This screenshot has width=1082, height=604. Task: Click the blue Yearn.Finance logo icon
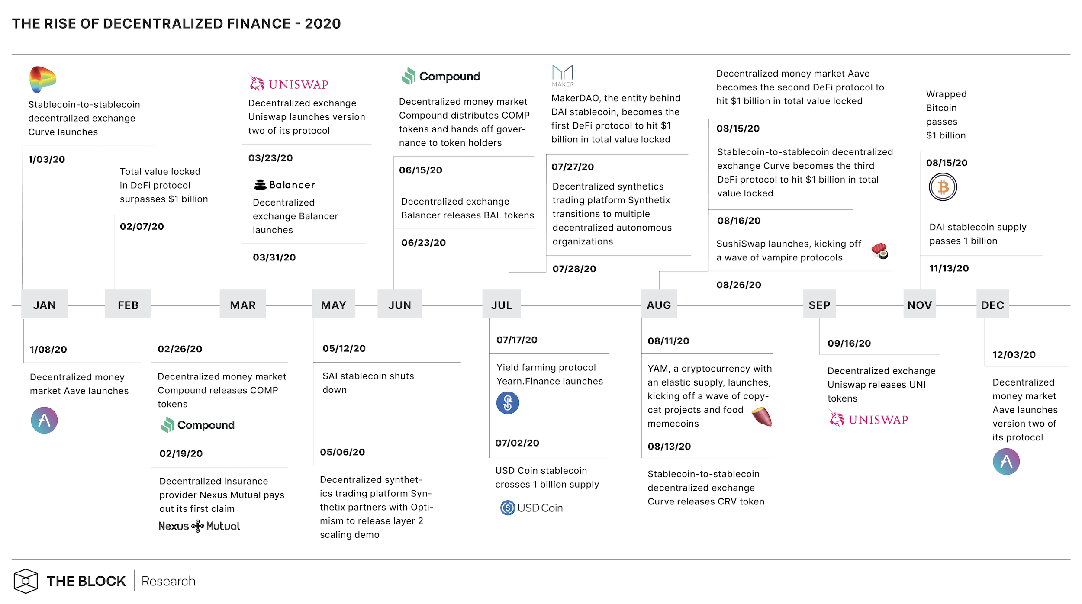click(x=507, y=403)
